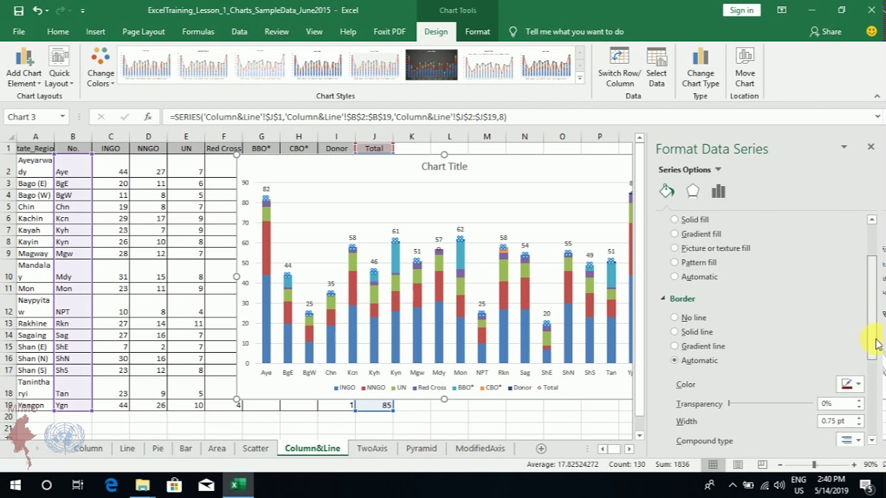This screenshot has width=886, height=498.
Task: Switch to Page Layout view in the status bar
Action: pyautogui.click(x=739, y=465)
